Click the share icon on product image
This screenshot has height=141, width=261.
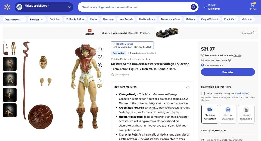[x=100, y=49]
